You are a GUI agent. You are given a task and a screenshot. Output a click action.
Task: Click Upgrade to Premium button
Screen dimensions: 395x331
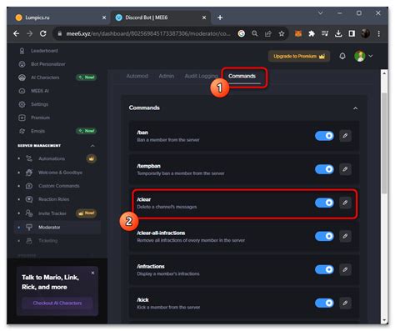299,57
